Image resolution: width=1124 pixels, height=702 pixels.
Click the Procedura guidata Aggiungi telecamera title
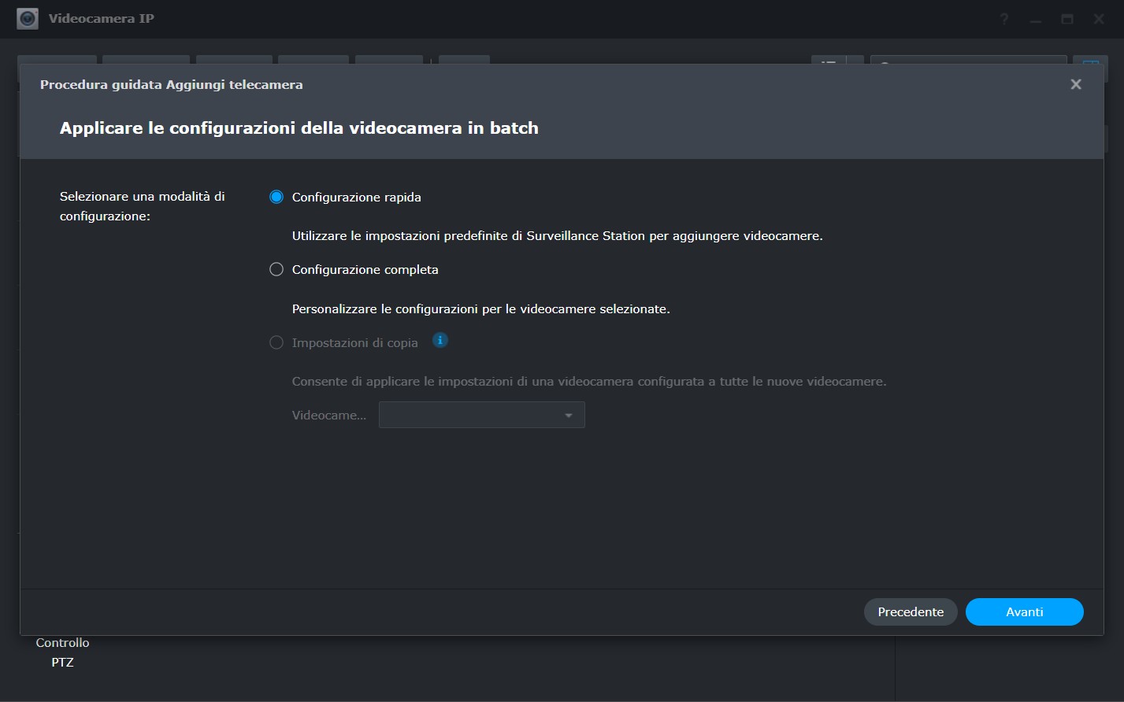click(x=171, y=84)
